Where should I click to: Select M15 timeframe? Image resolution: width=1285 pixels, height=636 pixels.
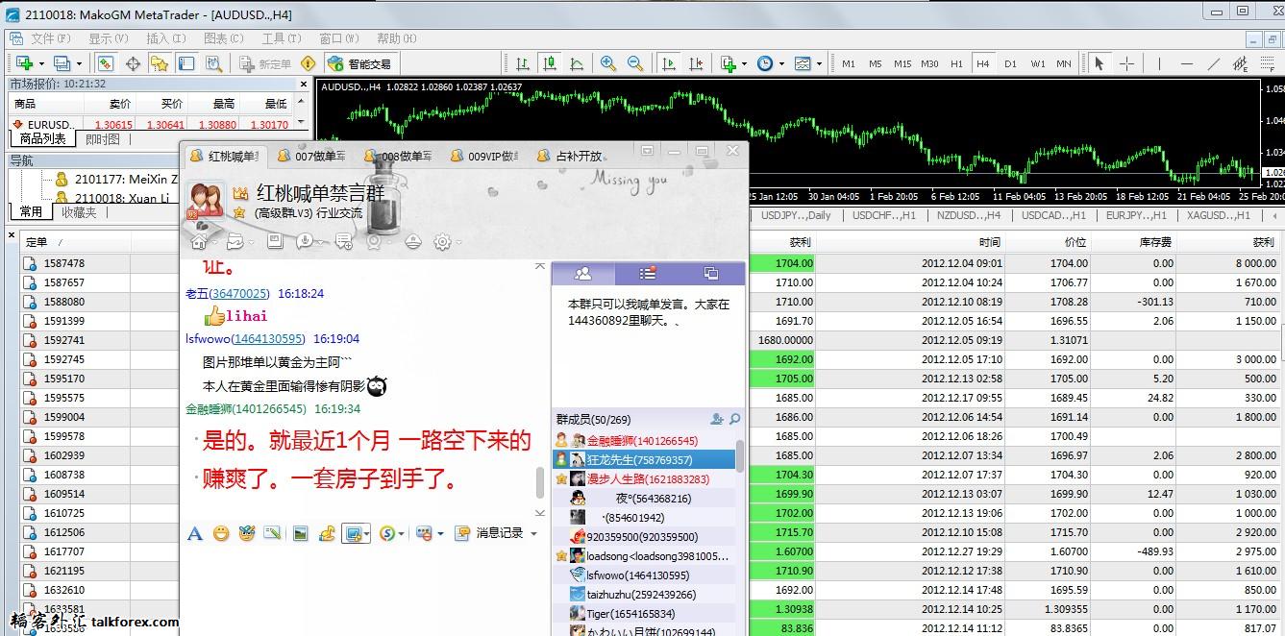point(902,63)
